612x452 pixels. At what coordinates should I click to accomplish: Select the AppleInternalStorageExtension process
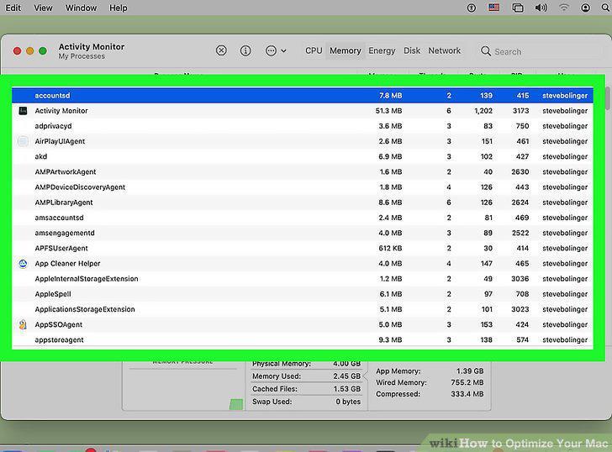pyautogui.click(x=303, y=279)
